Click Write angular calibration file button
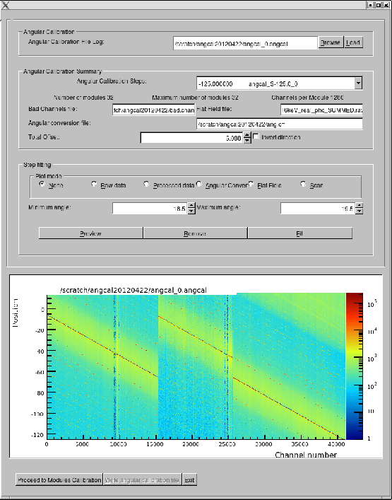 (143, 480)
